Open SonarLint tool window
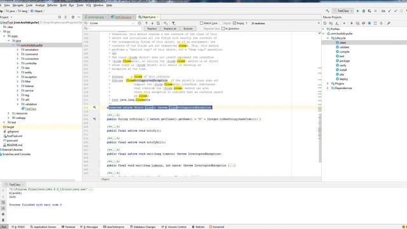 pyautogui.click(x=217, y=227)
